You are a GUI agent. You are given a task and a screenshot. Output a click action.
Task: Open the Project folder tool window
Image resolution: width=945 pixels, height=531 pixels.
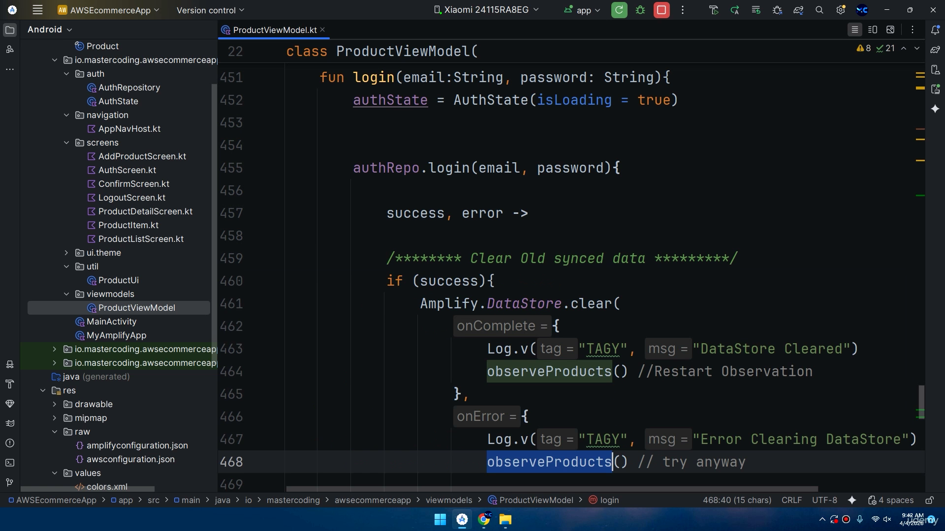10,30
